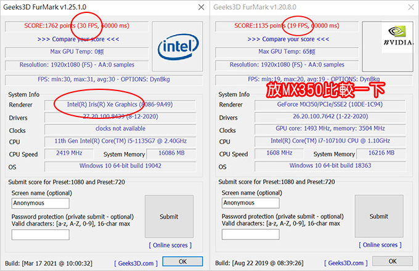Click Resolution field in NVIDIA window

(x=287, y=65)
